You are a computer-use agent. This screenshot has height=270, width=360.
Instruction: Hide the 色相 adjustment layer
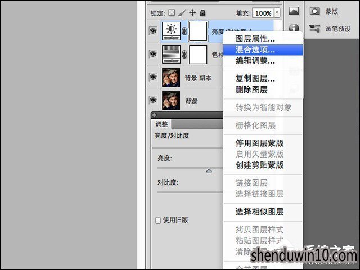(x=153, y=54)
